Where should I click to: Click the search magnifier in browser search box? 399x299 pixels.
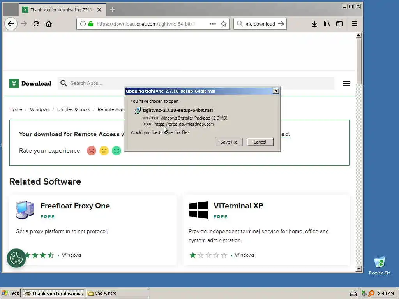[240, 24]
